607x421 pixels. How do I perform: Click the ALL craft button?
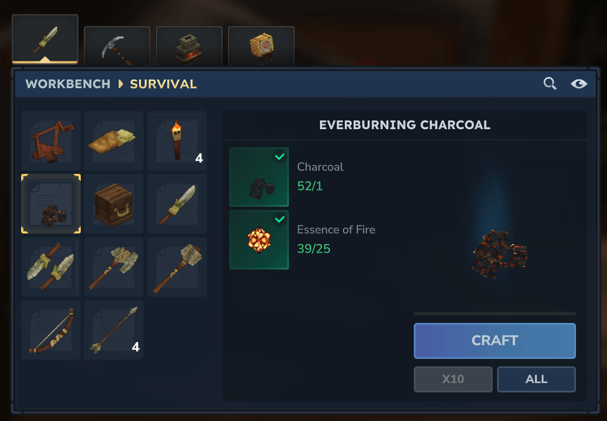537,379
